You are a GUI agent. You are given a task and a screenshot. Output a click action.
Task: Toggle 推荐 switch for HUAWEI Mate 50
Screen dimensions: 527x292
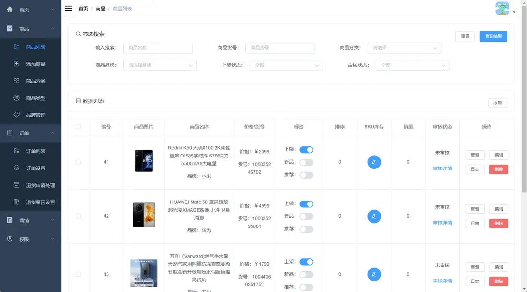[x=307, y=229]
